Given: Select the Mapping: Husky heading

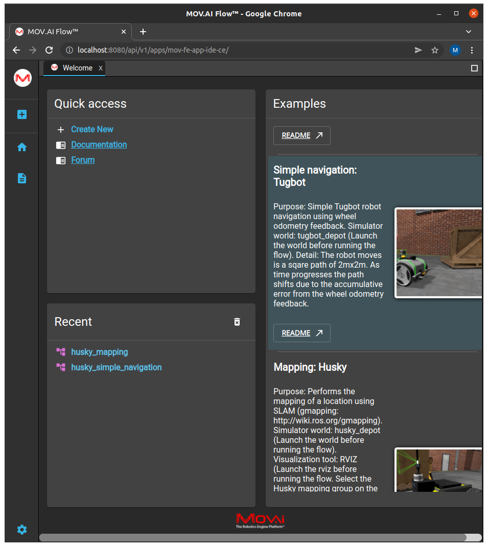Looking at the screenshot, I should [310, 367].
